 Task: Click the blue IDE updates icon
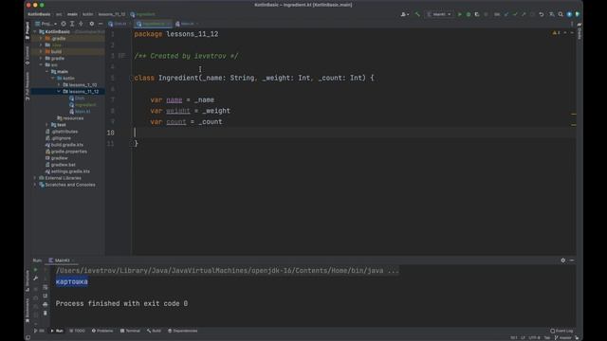pyautogui.click(x=569, y=14)
